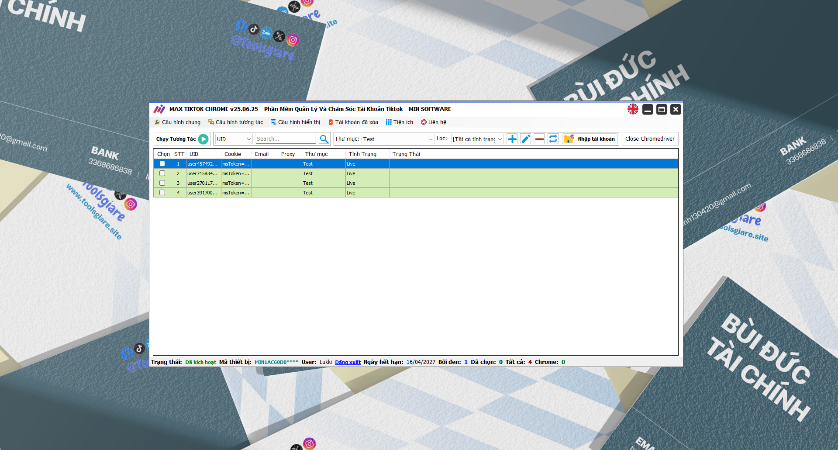
Task: Tick the checkbox for row 2 user715834
Action: point(162,173)
